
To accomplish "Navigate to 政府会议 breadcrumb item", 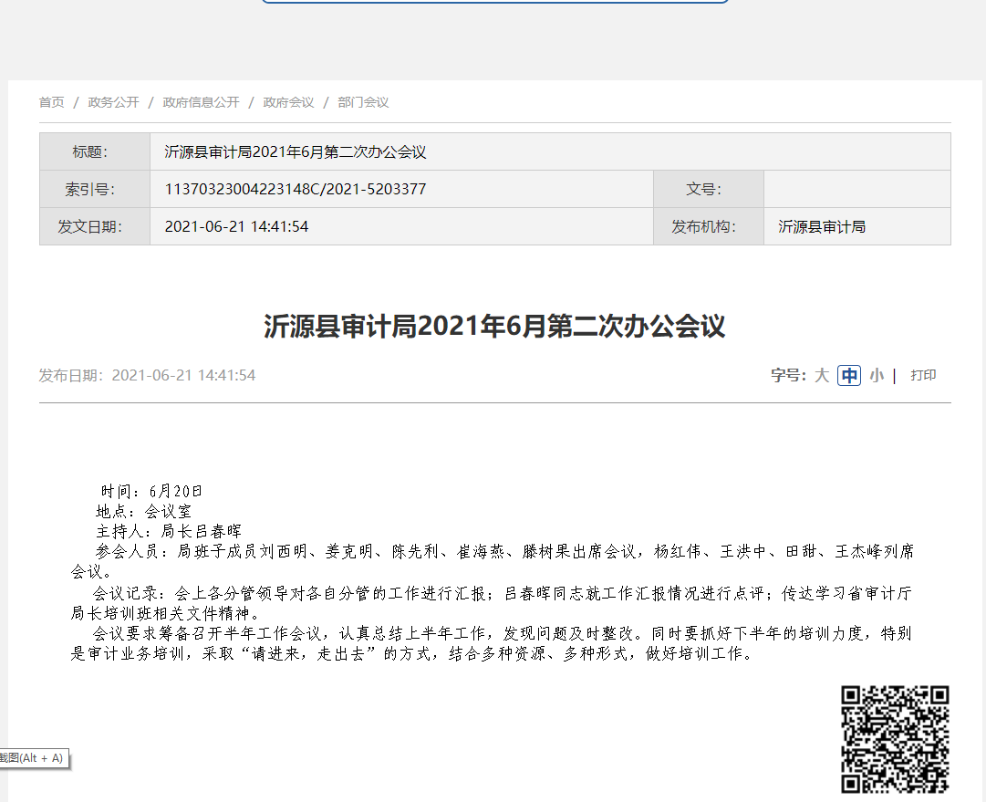I will point(288,102).
